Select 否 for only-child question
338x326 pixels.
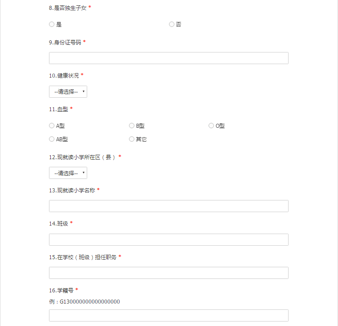[x=172, y=24]
